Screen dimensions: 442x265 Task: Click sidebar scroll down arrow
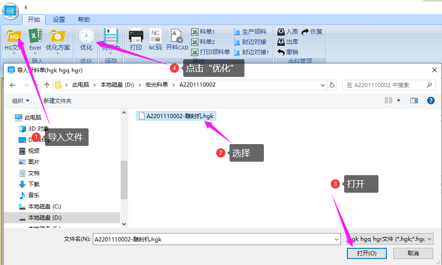[124, 224]
